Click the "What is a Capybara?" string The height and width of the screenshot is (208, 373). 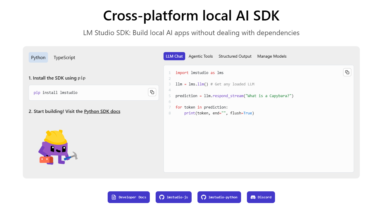coord(269,96)
